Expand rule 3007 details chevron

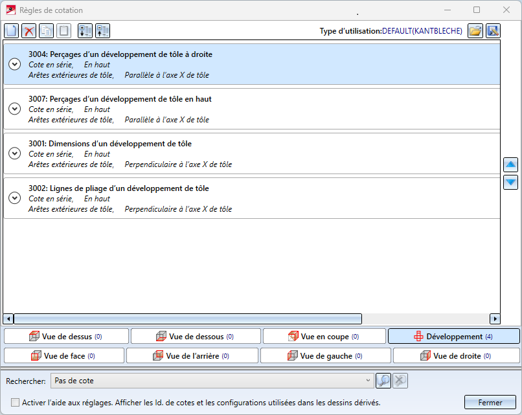pos(15,109)
